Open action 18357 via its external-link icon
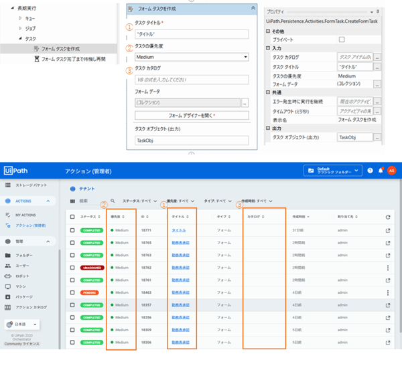 point(388,305)
